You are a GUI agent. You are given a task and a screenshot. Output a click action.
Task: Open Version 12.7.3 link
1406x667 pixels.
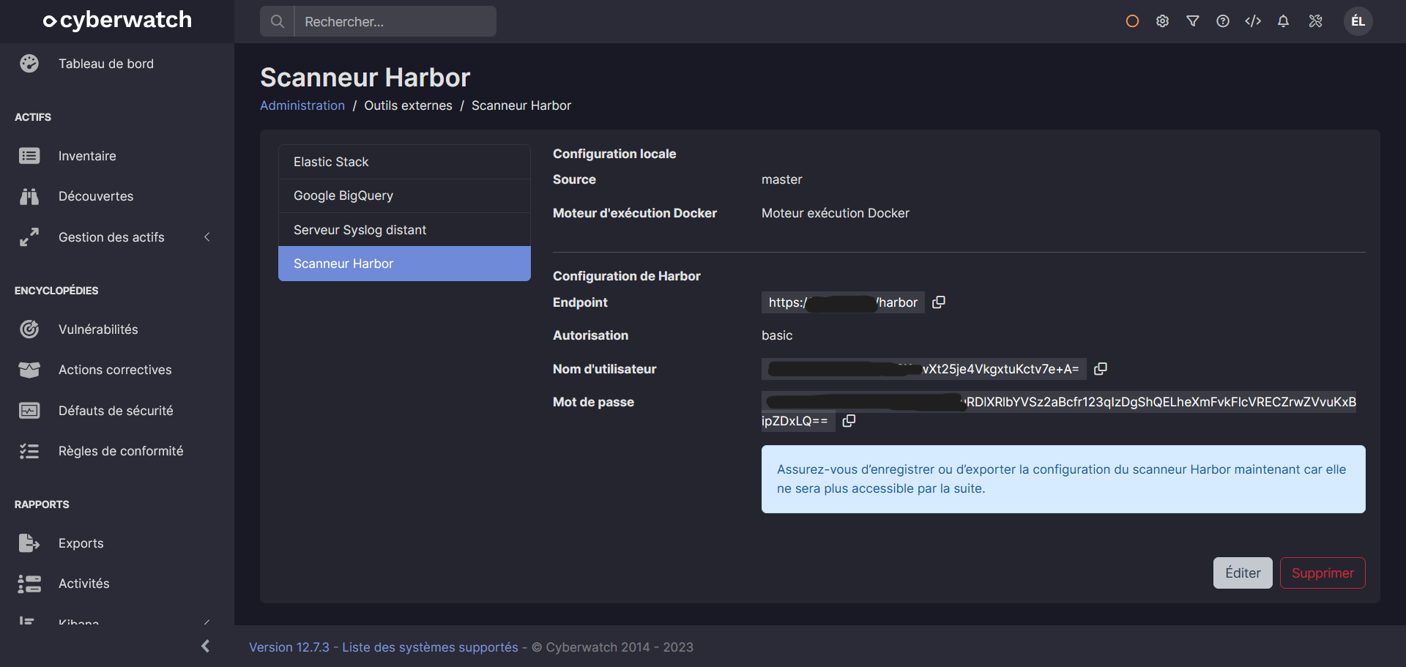point(289,647)
